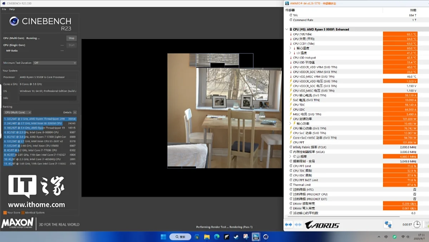Image resolution: width=429 pixels, height=242 pixels.
Task: Open the Minimum Test Duration dropdown
Action: pos(54,63)
